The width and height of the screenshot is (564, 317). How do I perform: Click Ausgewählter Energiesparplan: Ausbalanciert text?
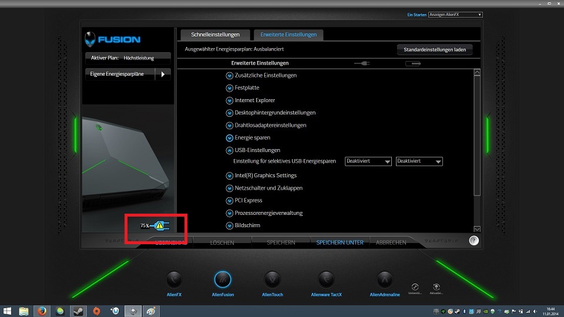[x=234, y=49]
